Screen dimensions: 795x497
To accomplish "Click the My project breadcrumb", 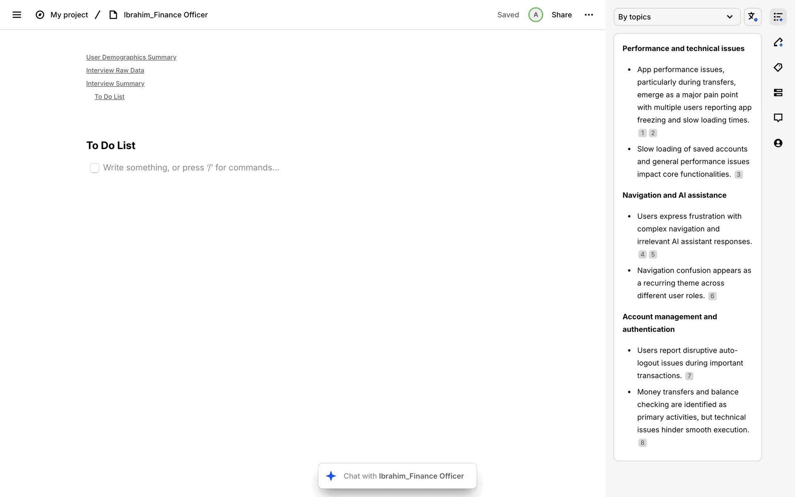I will [69, 15].
